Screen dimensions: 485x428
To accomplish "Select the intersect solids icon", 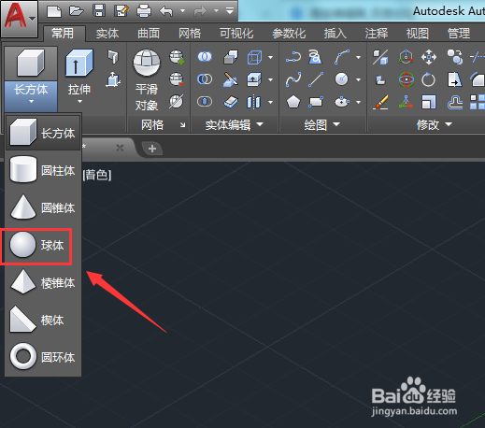I will [205, 102].
